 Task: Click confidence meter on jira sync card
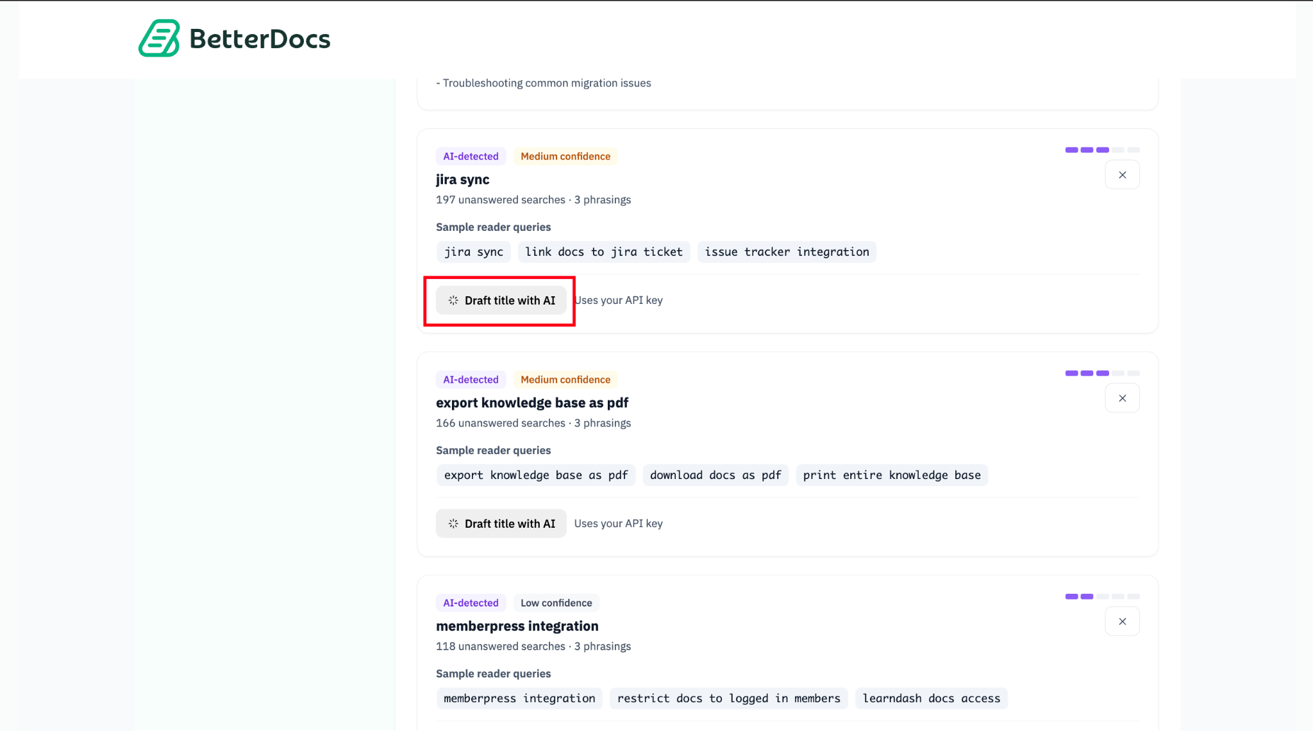pyautogui.click(x=1103, y=150)
